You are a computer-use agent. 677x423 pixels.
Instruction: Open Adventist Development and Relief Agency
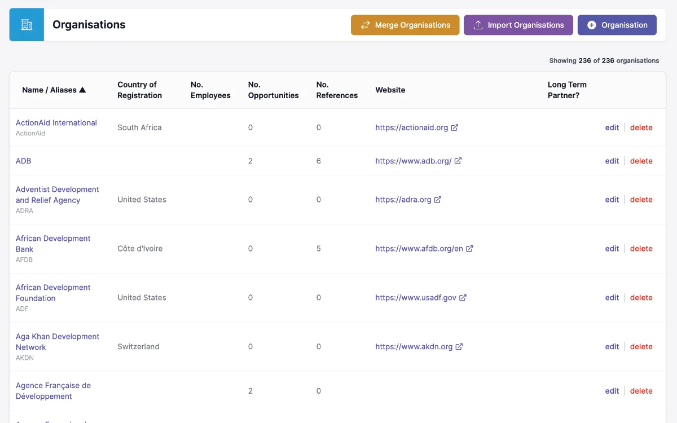point(58,195)
